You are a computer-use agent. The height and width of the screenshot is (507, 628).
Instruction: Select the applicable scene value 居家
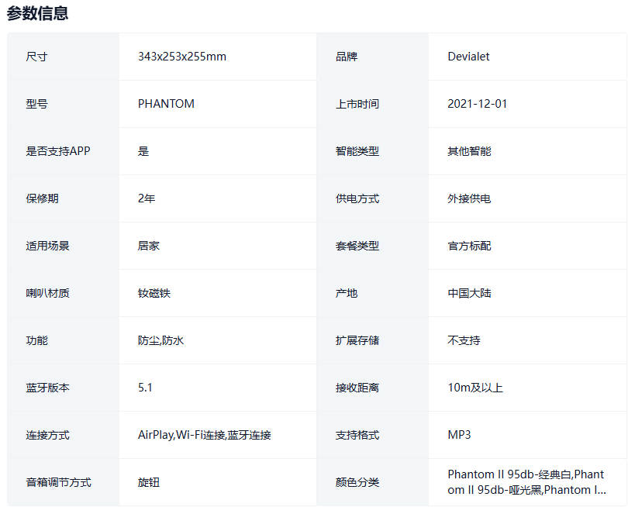(149, 246)
